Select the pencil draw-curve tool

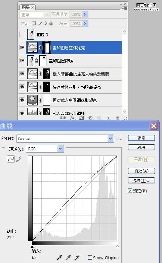tap(19, 159)
